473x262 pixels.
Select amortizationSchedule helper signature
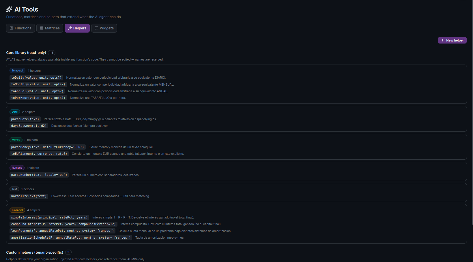(71, 238)
